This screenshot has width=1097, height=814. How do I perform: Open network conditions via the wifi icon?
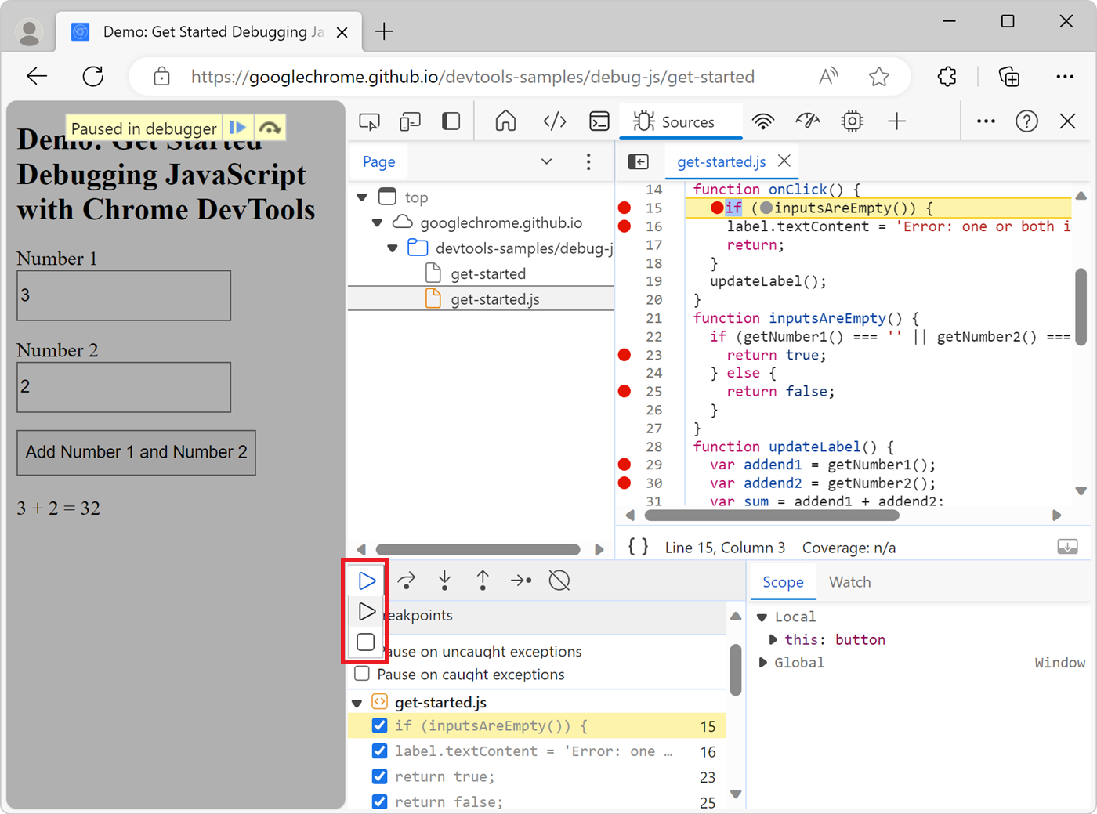pos(763,121)
